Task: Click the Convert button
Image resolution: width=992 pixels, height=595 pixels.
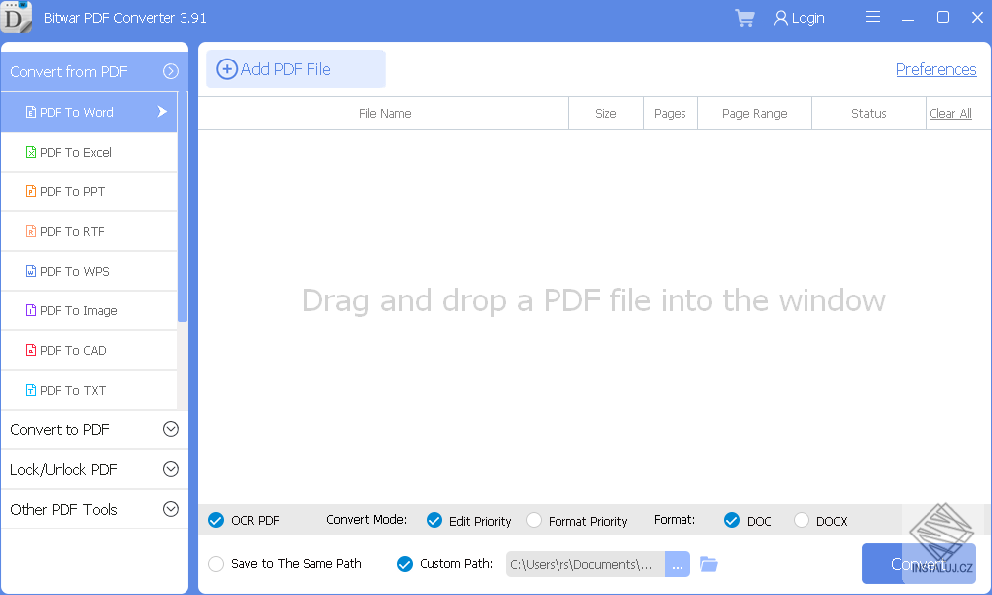Action: [x=919, y=563]
